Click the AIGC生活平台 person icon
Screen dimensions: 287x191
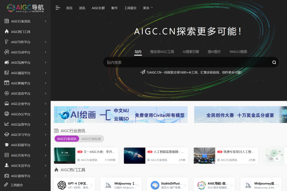[x=7, y=165]
